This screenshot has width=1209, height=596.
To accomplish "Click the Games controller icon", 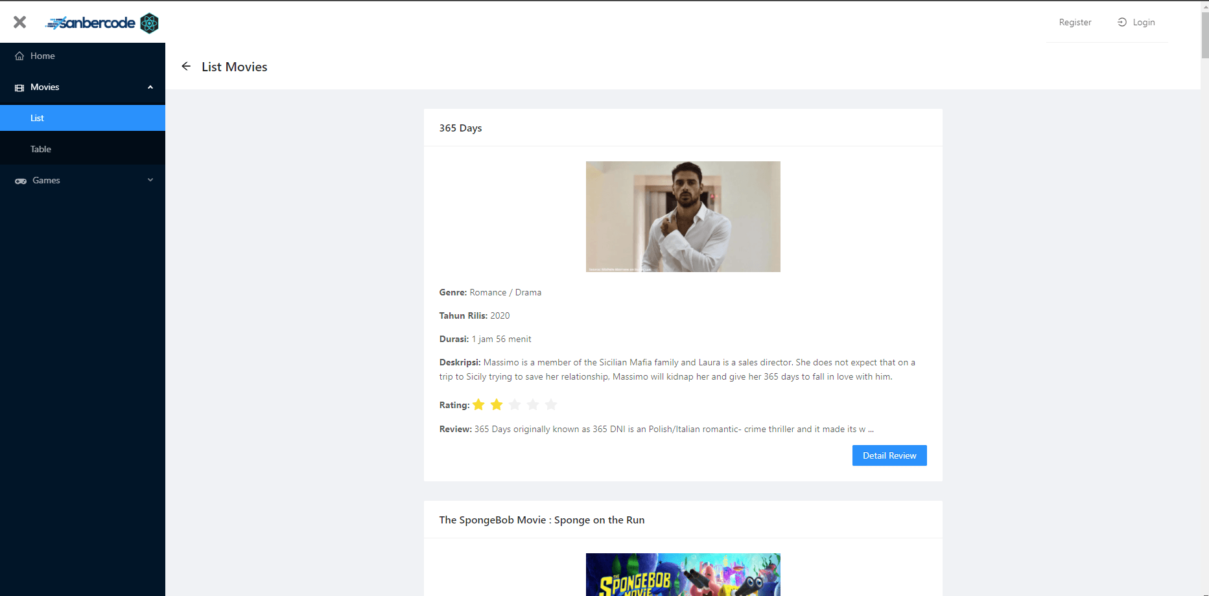I will pyautogui.click(x=21, y=181).
